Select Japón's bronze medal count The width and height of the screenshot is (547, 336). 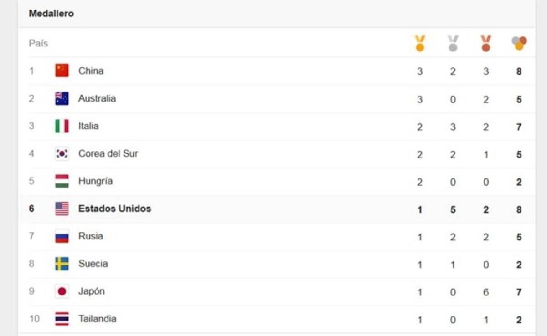[x=486, y=292]
